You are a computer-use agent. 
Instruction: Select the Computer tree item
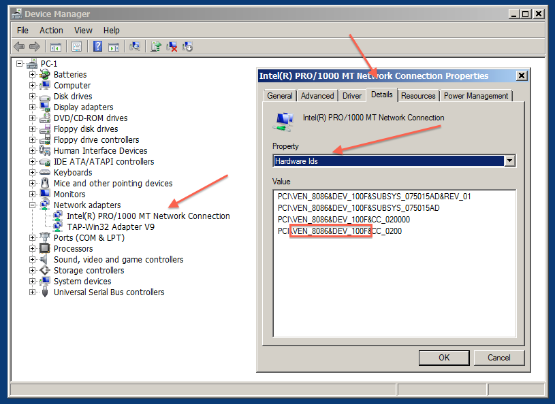[72, 86]
